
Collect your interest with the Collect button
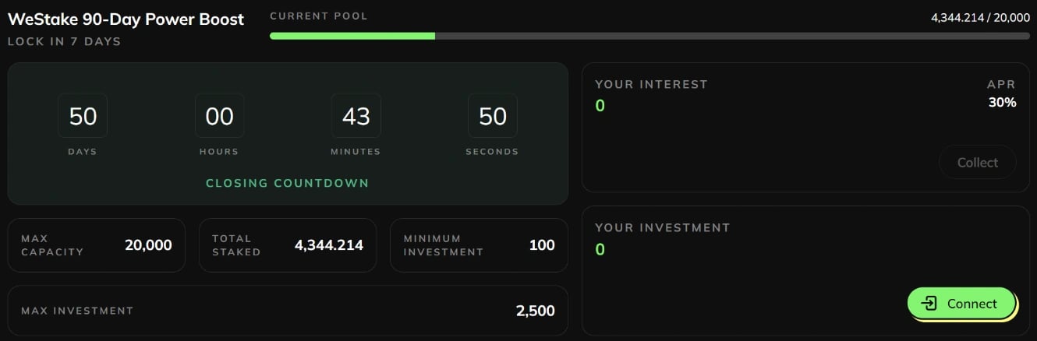(977, 163)
